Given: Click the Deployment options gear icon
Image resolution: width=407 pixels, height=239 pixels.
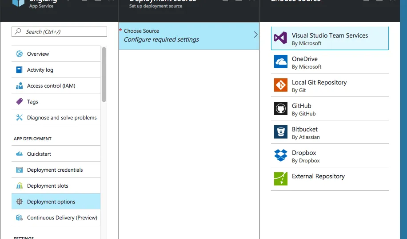Looking at the screenshot, I should tap(19, 202).
